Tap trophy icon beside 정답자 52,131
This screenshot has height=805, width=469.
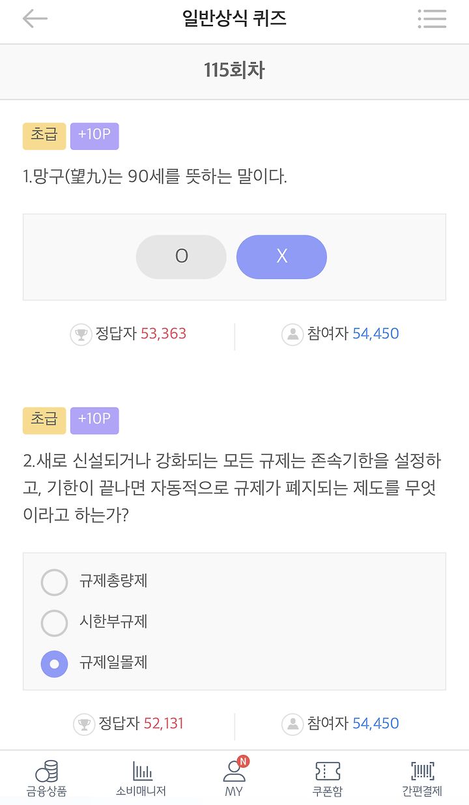click(84, 724)
